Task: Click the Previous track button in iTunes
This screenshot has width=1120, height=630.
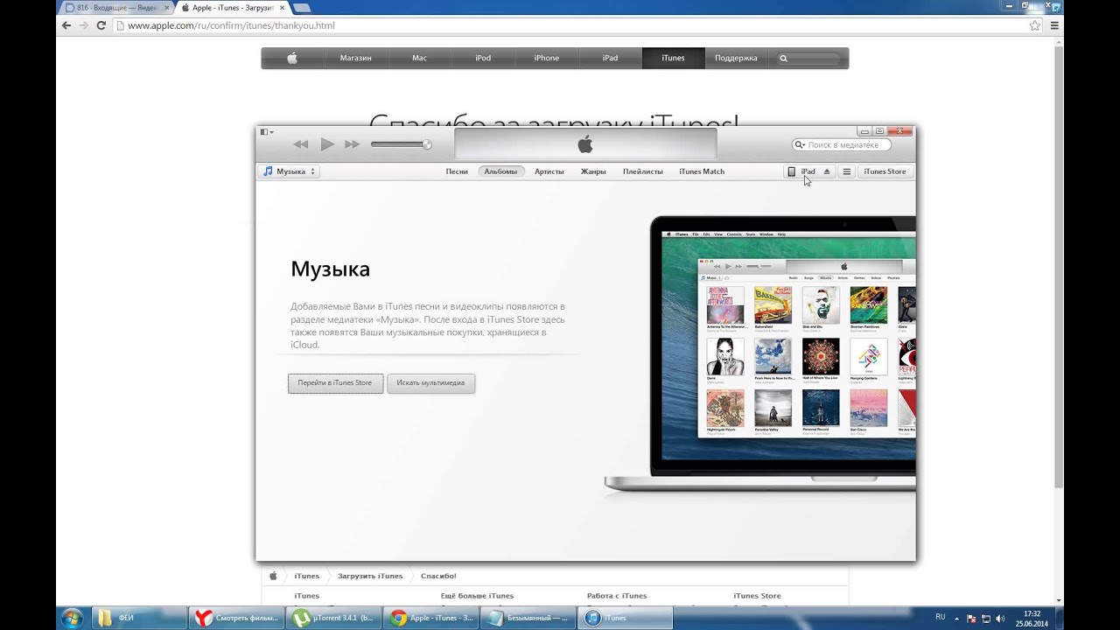Action: (301, 144)
